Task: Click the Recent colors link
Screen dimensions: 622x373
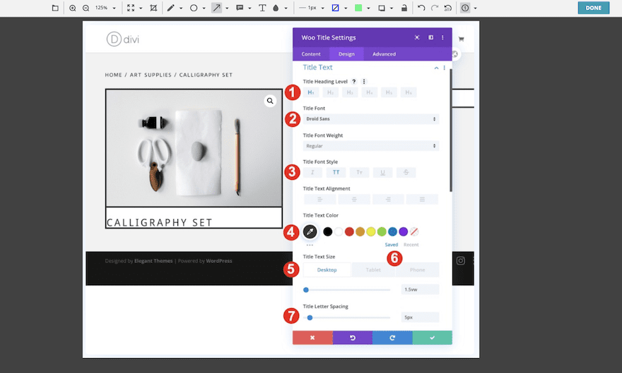Action: tap(411, 245)
